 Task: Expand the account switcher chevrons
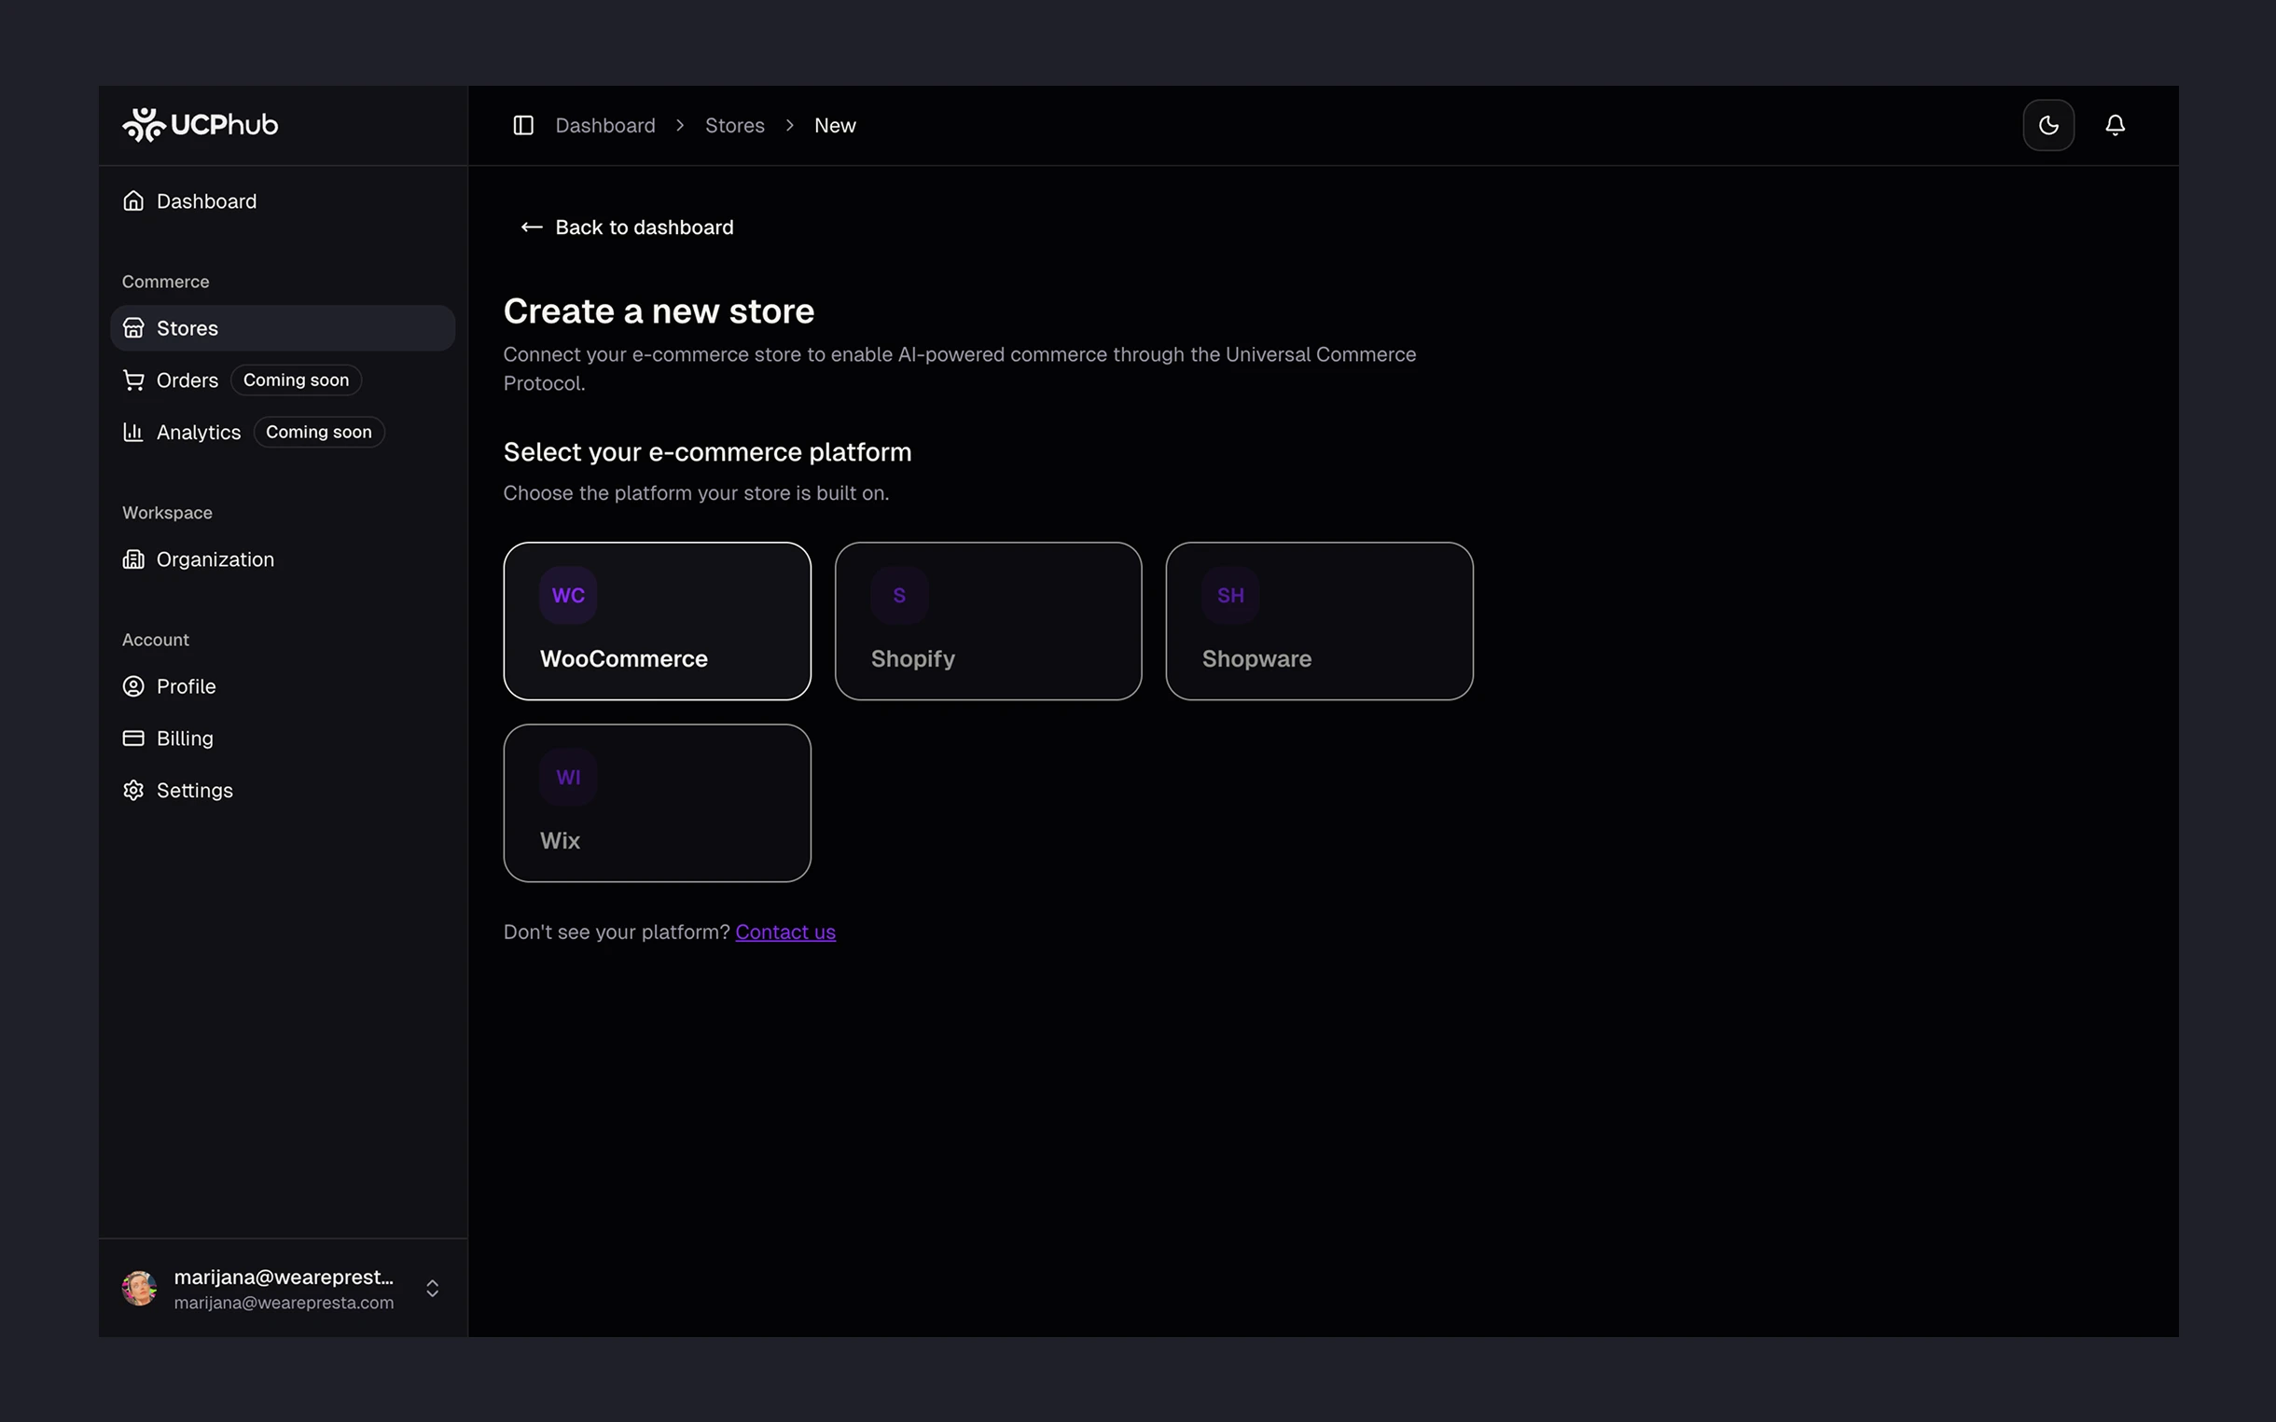point(433,1289)
